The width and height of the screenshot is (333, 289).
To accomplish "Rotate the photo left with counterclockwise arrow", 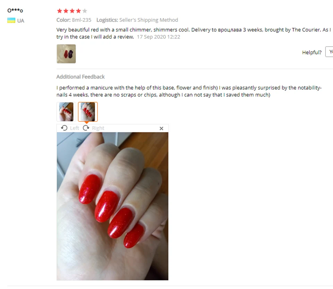I will tap(64, 128).
